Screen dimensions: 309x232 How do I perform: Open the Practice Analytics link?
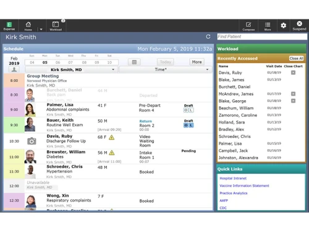234,193
